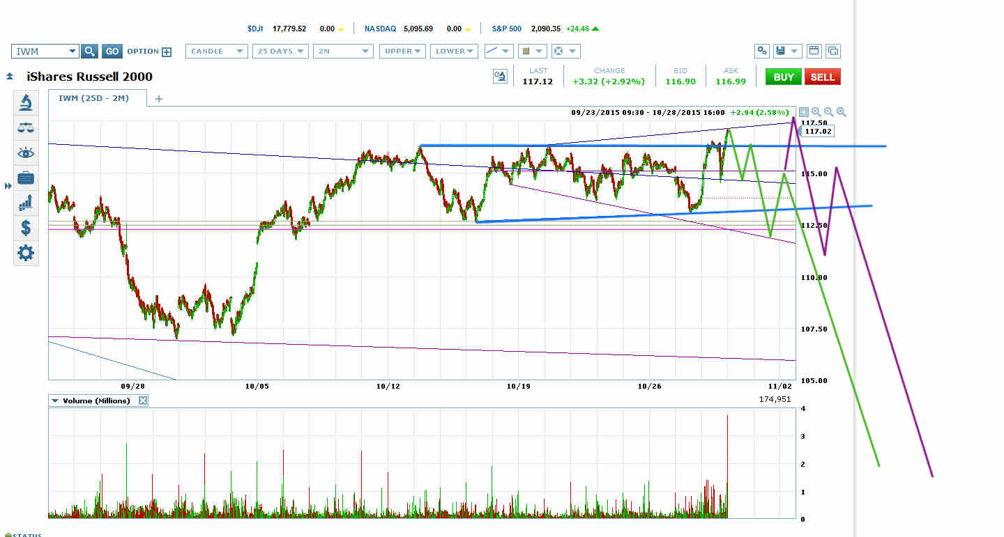Screen dimensions: 1004x537
Task: Collapse the Volume (Millions) indicator arrow
Action: pos(54,400)
